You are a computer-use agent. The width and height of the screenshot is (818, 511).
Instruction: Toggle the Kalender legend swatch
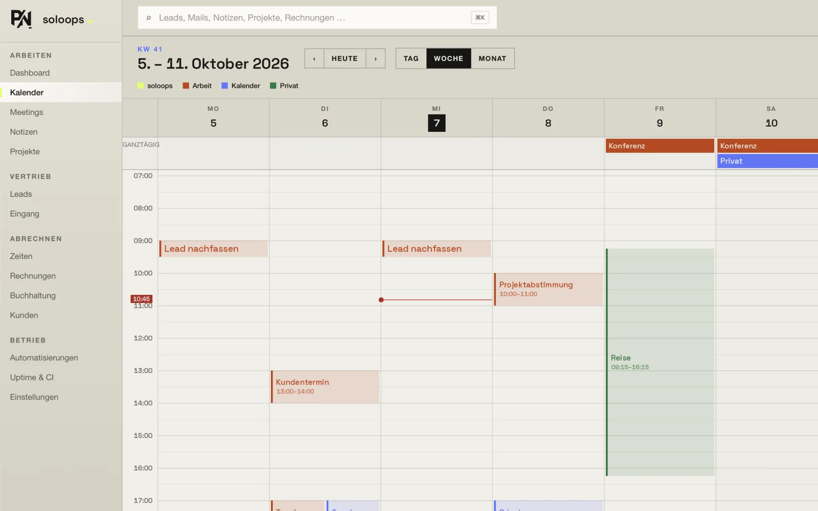pos(224,86)
